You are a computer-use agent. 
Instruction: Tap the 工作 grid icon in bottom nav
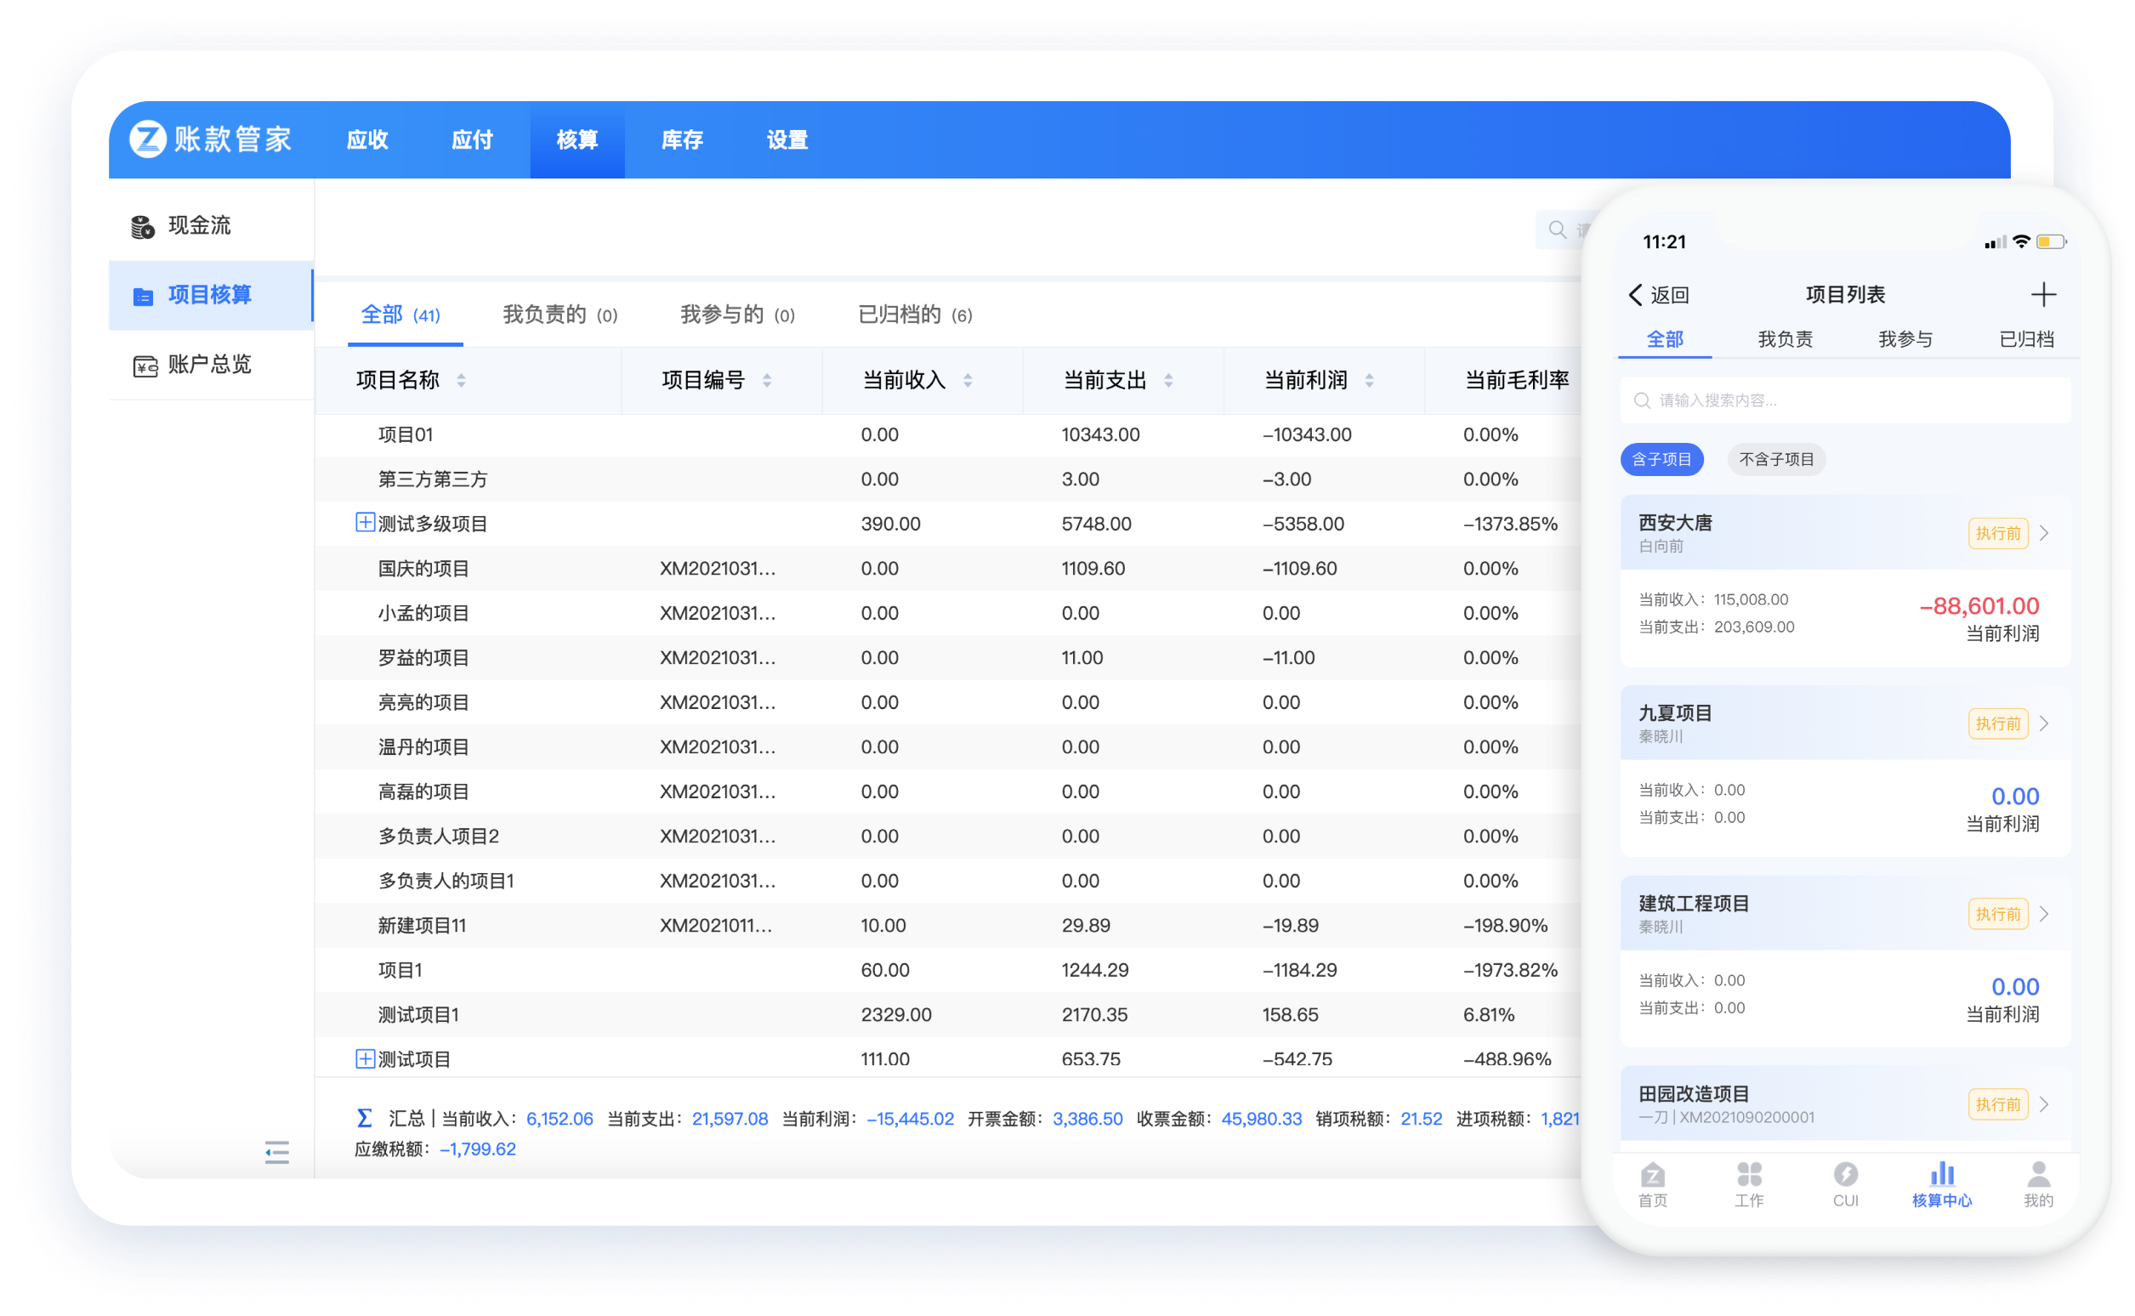click(1749, 1175)
